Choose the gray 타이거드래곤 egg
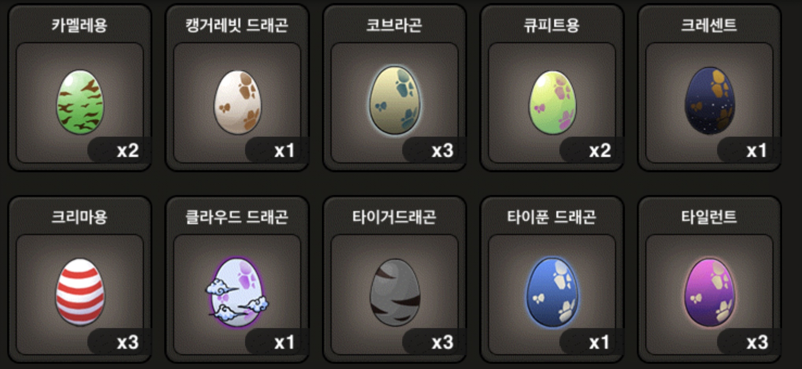The height and width of the screenshot is (369, 802). click(394, 292)
